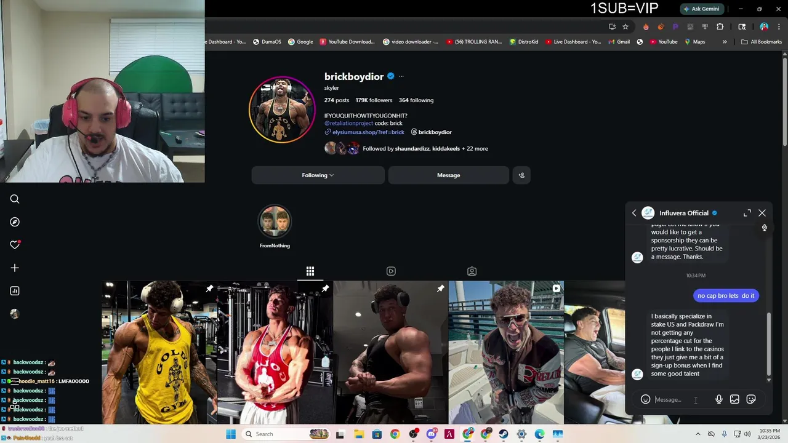
Task: Open emoji picker in message box
Action: coord(645,399)
